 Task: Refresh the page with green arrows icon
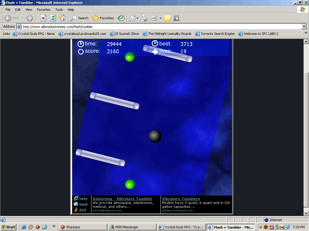(53, 18)
